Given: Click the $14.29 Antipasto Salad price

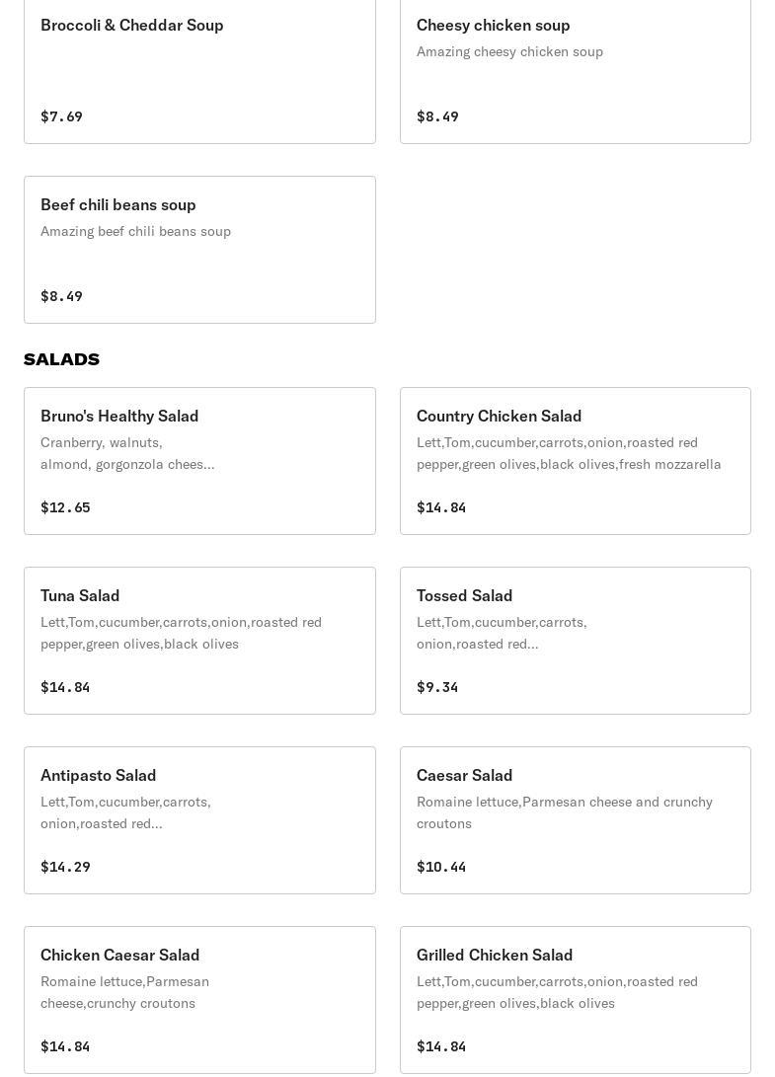Looking at the screenshot, I should tap(65, 867).
